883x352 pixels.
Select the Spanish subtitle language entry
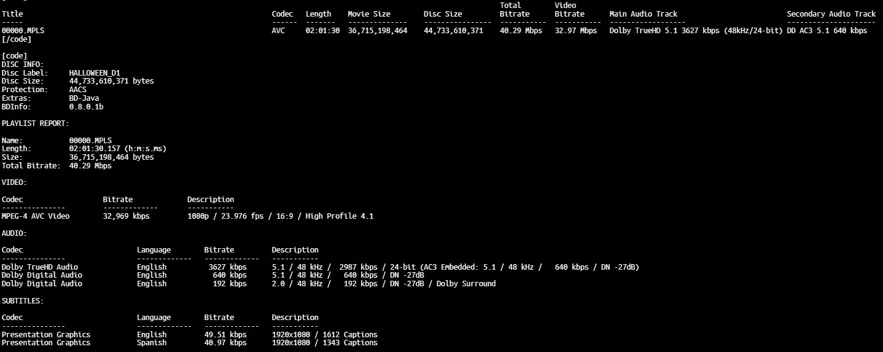(x=152, y=343)
